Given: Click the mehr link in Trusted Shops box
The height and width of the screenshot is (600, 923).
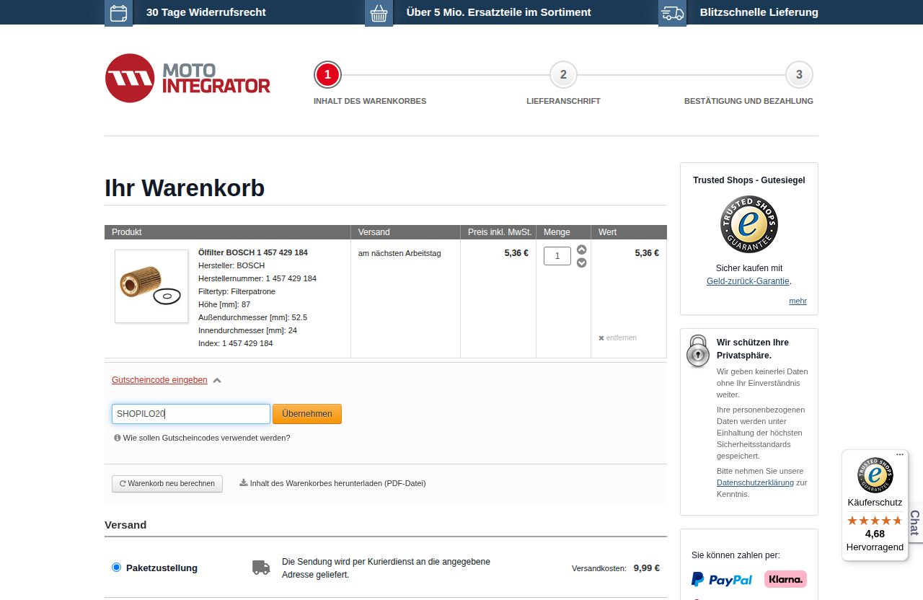Looking at the screenshot, I should click(798, 301).
